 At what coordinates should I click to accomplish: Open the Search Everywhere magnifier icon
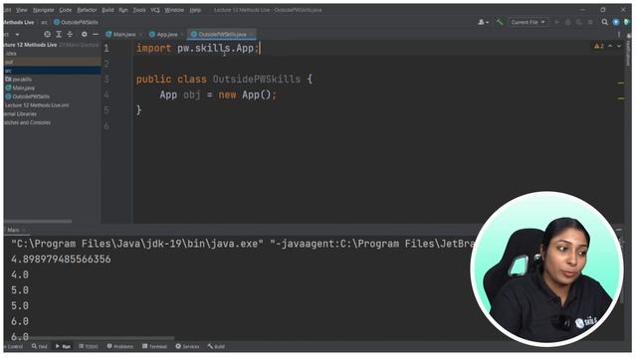click(605, 22)
